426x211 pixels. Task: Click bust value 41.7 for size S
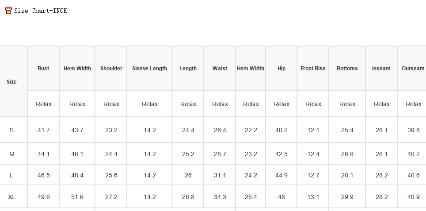click(x=43, y=130)
